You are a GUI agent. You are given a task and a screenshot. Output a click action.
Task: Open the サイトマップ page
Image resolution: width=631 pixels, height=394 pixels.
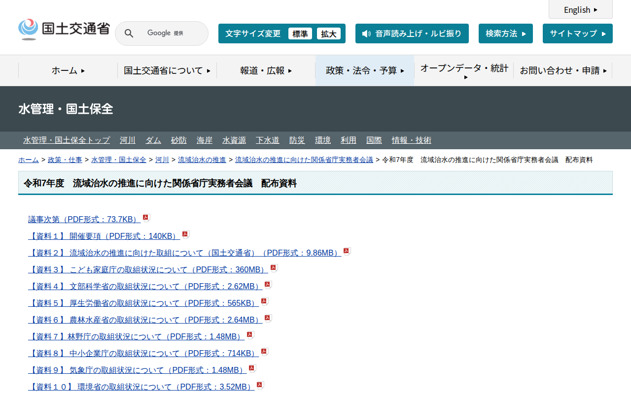point(578,33)
